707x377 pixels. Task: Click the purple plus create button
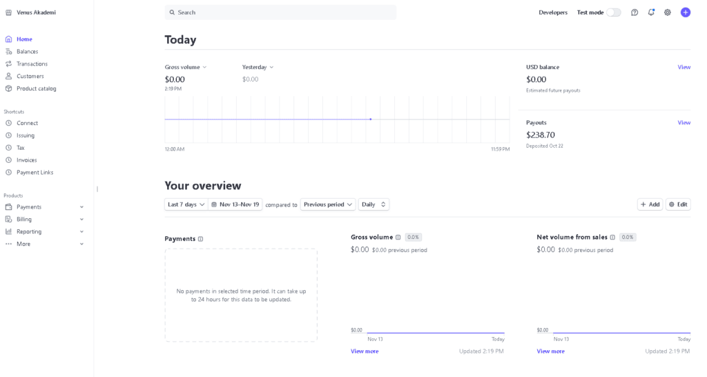(x=686, y=12)
